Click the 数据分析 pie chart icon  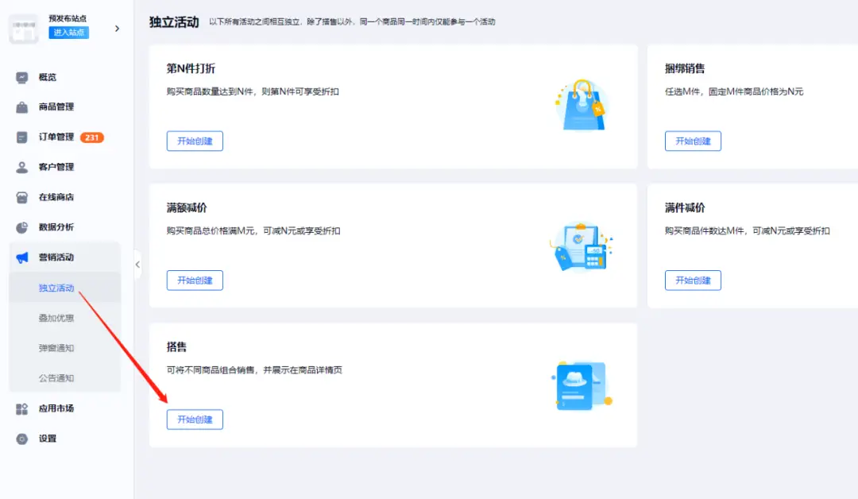[x=22, y=227]
